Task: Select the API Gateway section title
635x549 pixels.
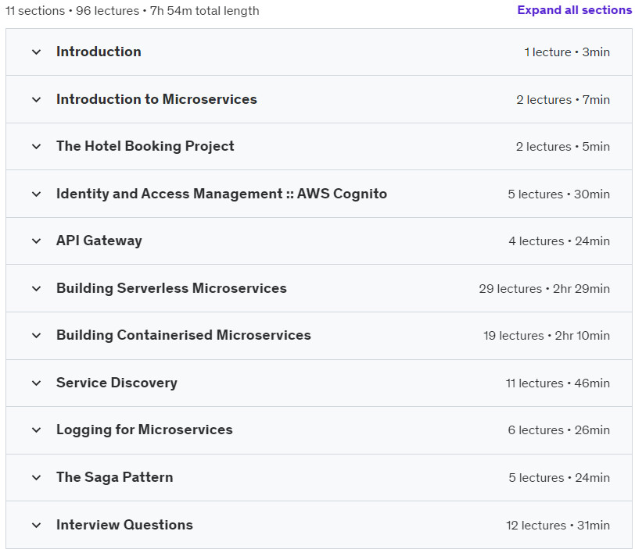Action: [99, 241]
